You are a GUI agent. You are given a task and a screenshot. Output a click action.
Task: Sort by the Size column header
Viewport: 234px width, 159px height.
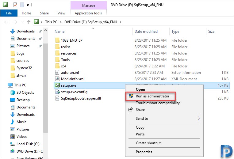[211, 32]
